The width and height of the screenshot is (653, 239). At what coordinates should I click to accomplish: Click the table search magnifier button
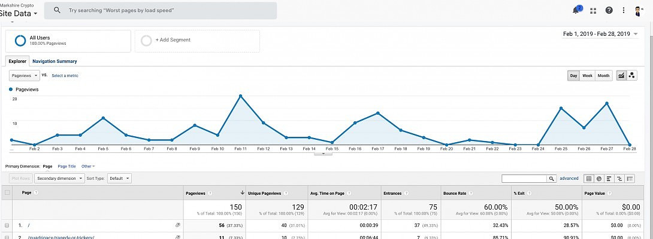click(551, 178)
